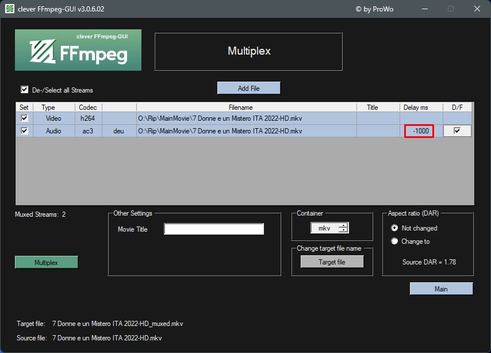Click the Source file name at bottom

click(107, 338)
